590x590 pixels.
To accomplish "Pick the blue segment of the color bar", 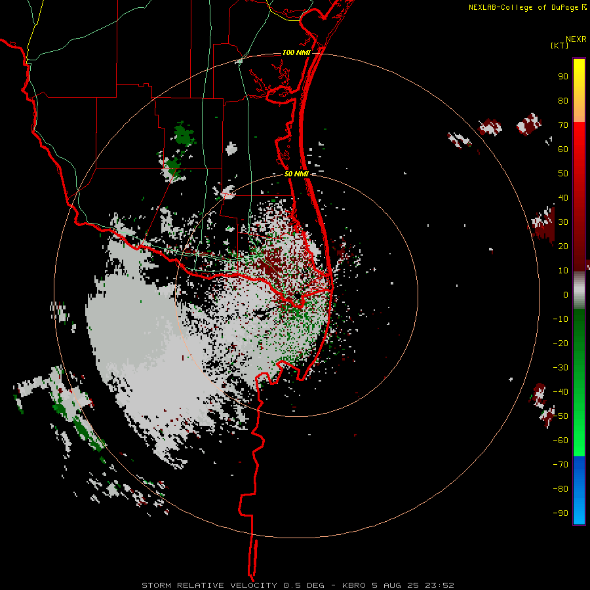I will 579,490.
